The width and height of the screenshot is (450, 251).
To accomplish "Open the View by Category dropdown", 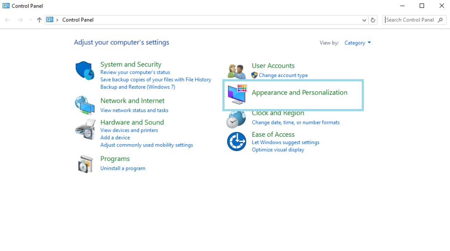I will click(x=358, y=43).
